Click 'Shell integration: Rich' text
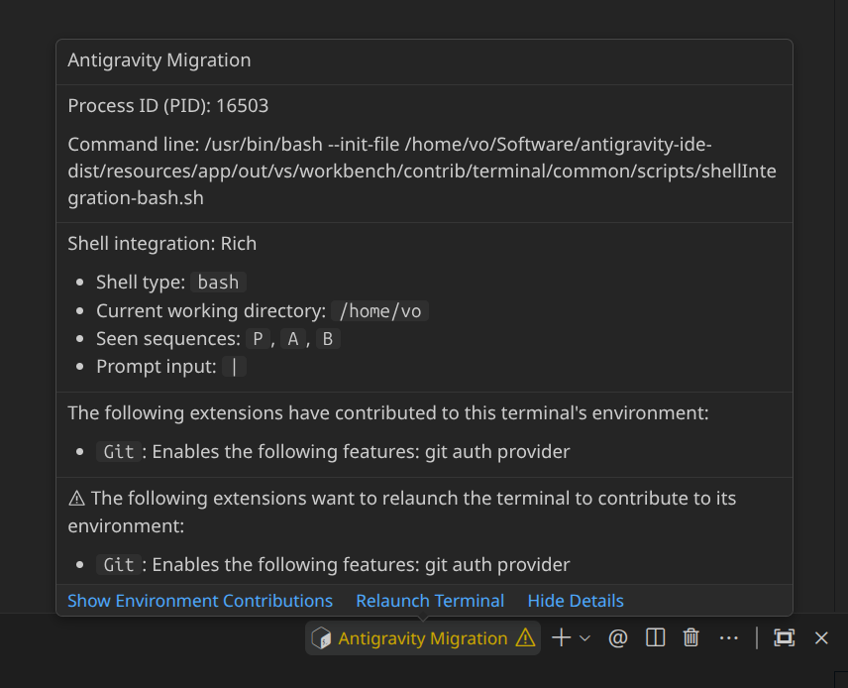 [162, 244]
